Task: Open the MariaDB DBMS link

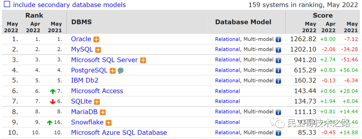Action: (x=85, y=112)
